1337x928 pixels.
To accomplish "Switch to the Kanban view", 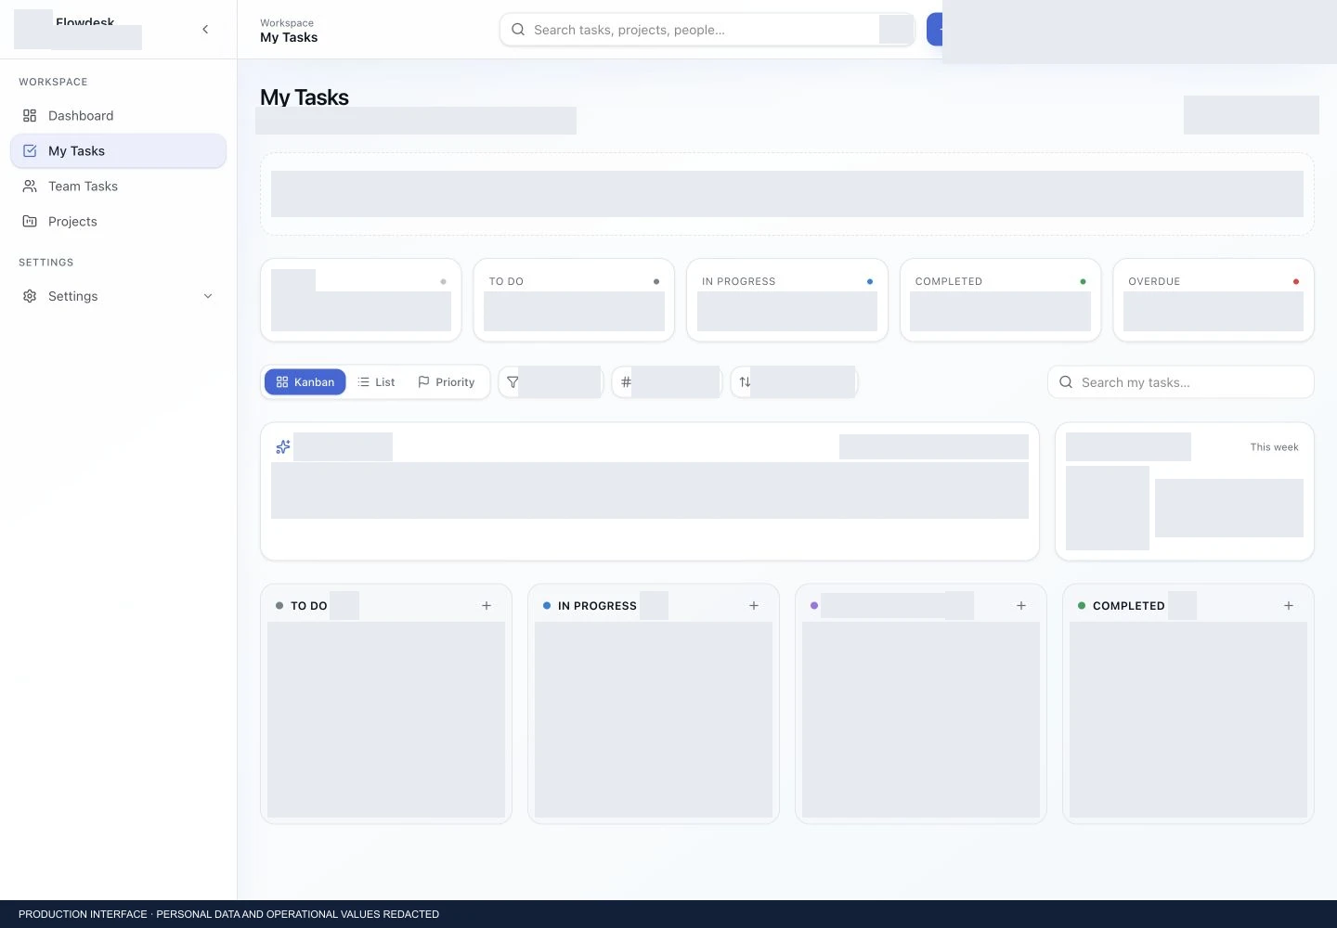I will click(x=305, y=382).
